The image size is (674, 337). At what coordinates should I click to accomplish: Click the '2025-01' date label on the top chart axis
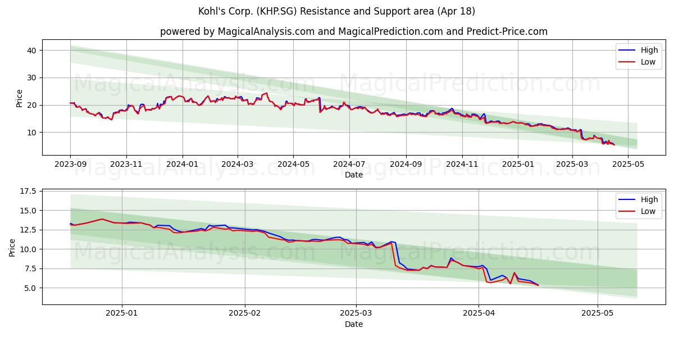[518, 165]
